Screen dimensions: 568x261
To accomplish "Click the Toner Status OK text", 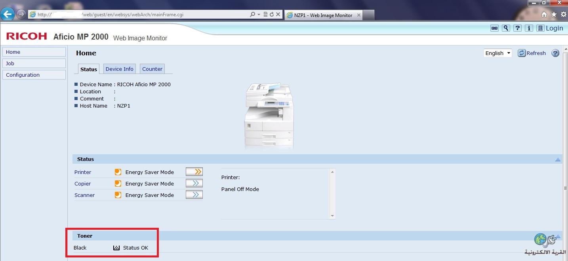I will tap(135, 248).
